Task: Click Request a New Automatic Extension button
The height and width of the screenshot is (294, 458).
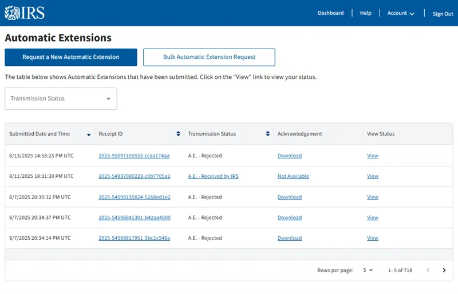Action: coord(70,57)
